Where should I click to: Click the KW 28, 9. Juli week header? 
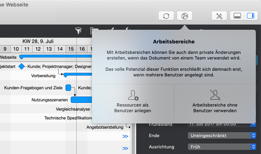click(x=38, y=41)
